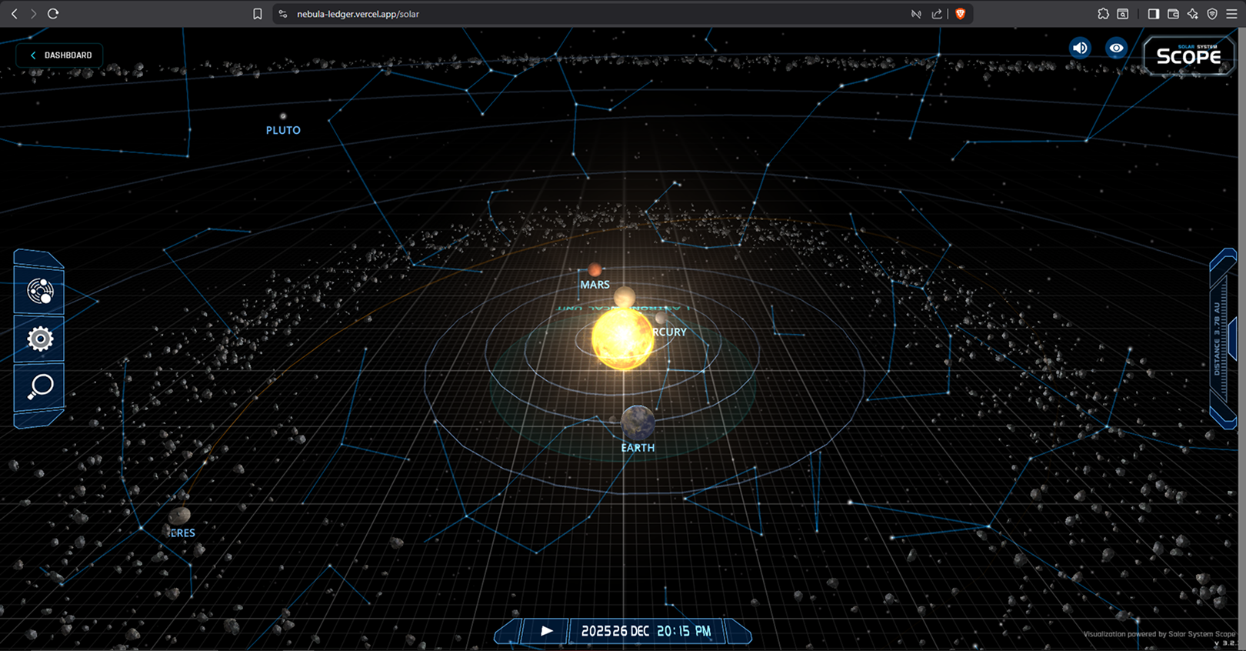Bookmark this page

pos(258,14)
